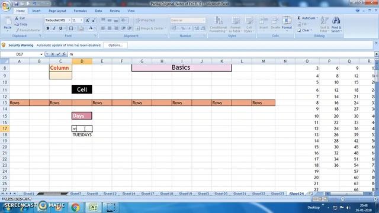Select the Basics merged cell
This screenshot has width=379, height=213.
(x=182, y=67)
